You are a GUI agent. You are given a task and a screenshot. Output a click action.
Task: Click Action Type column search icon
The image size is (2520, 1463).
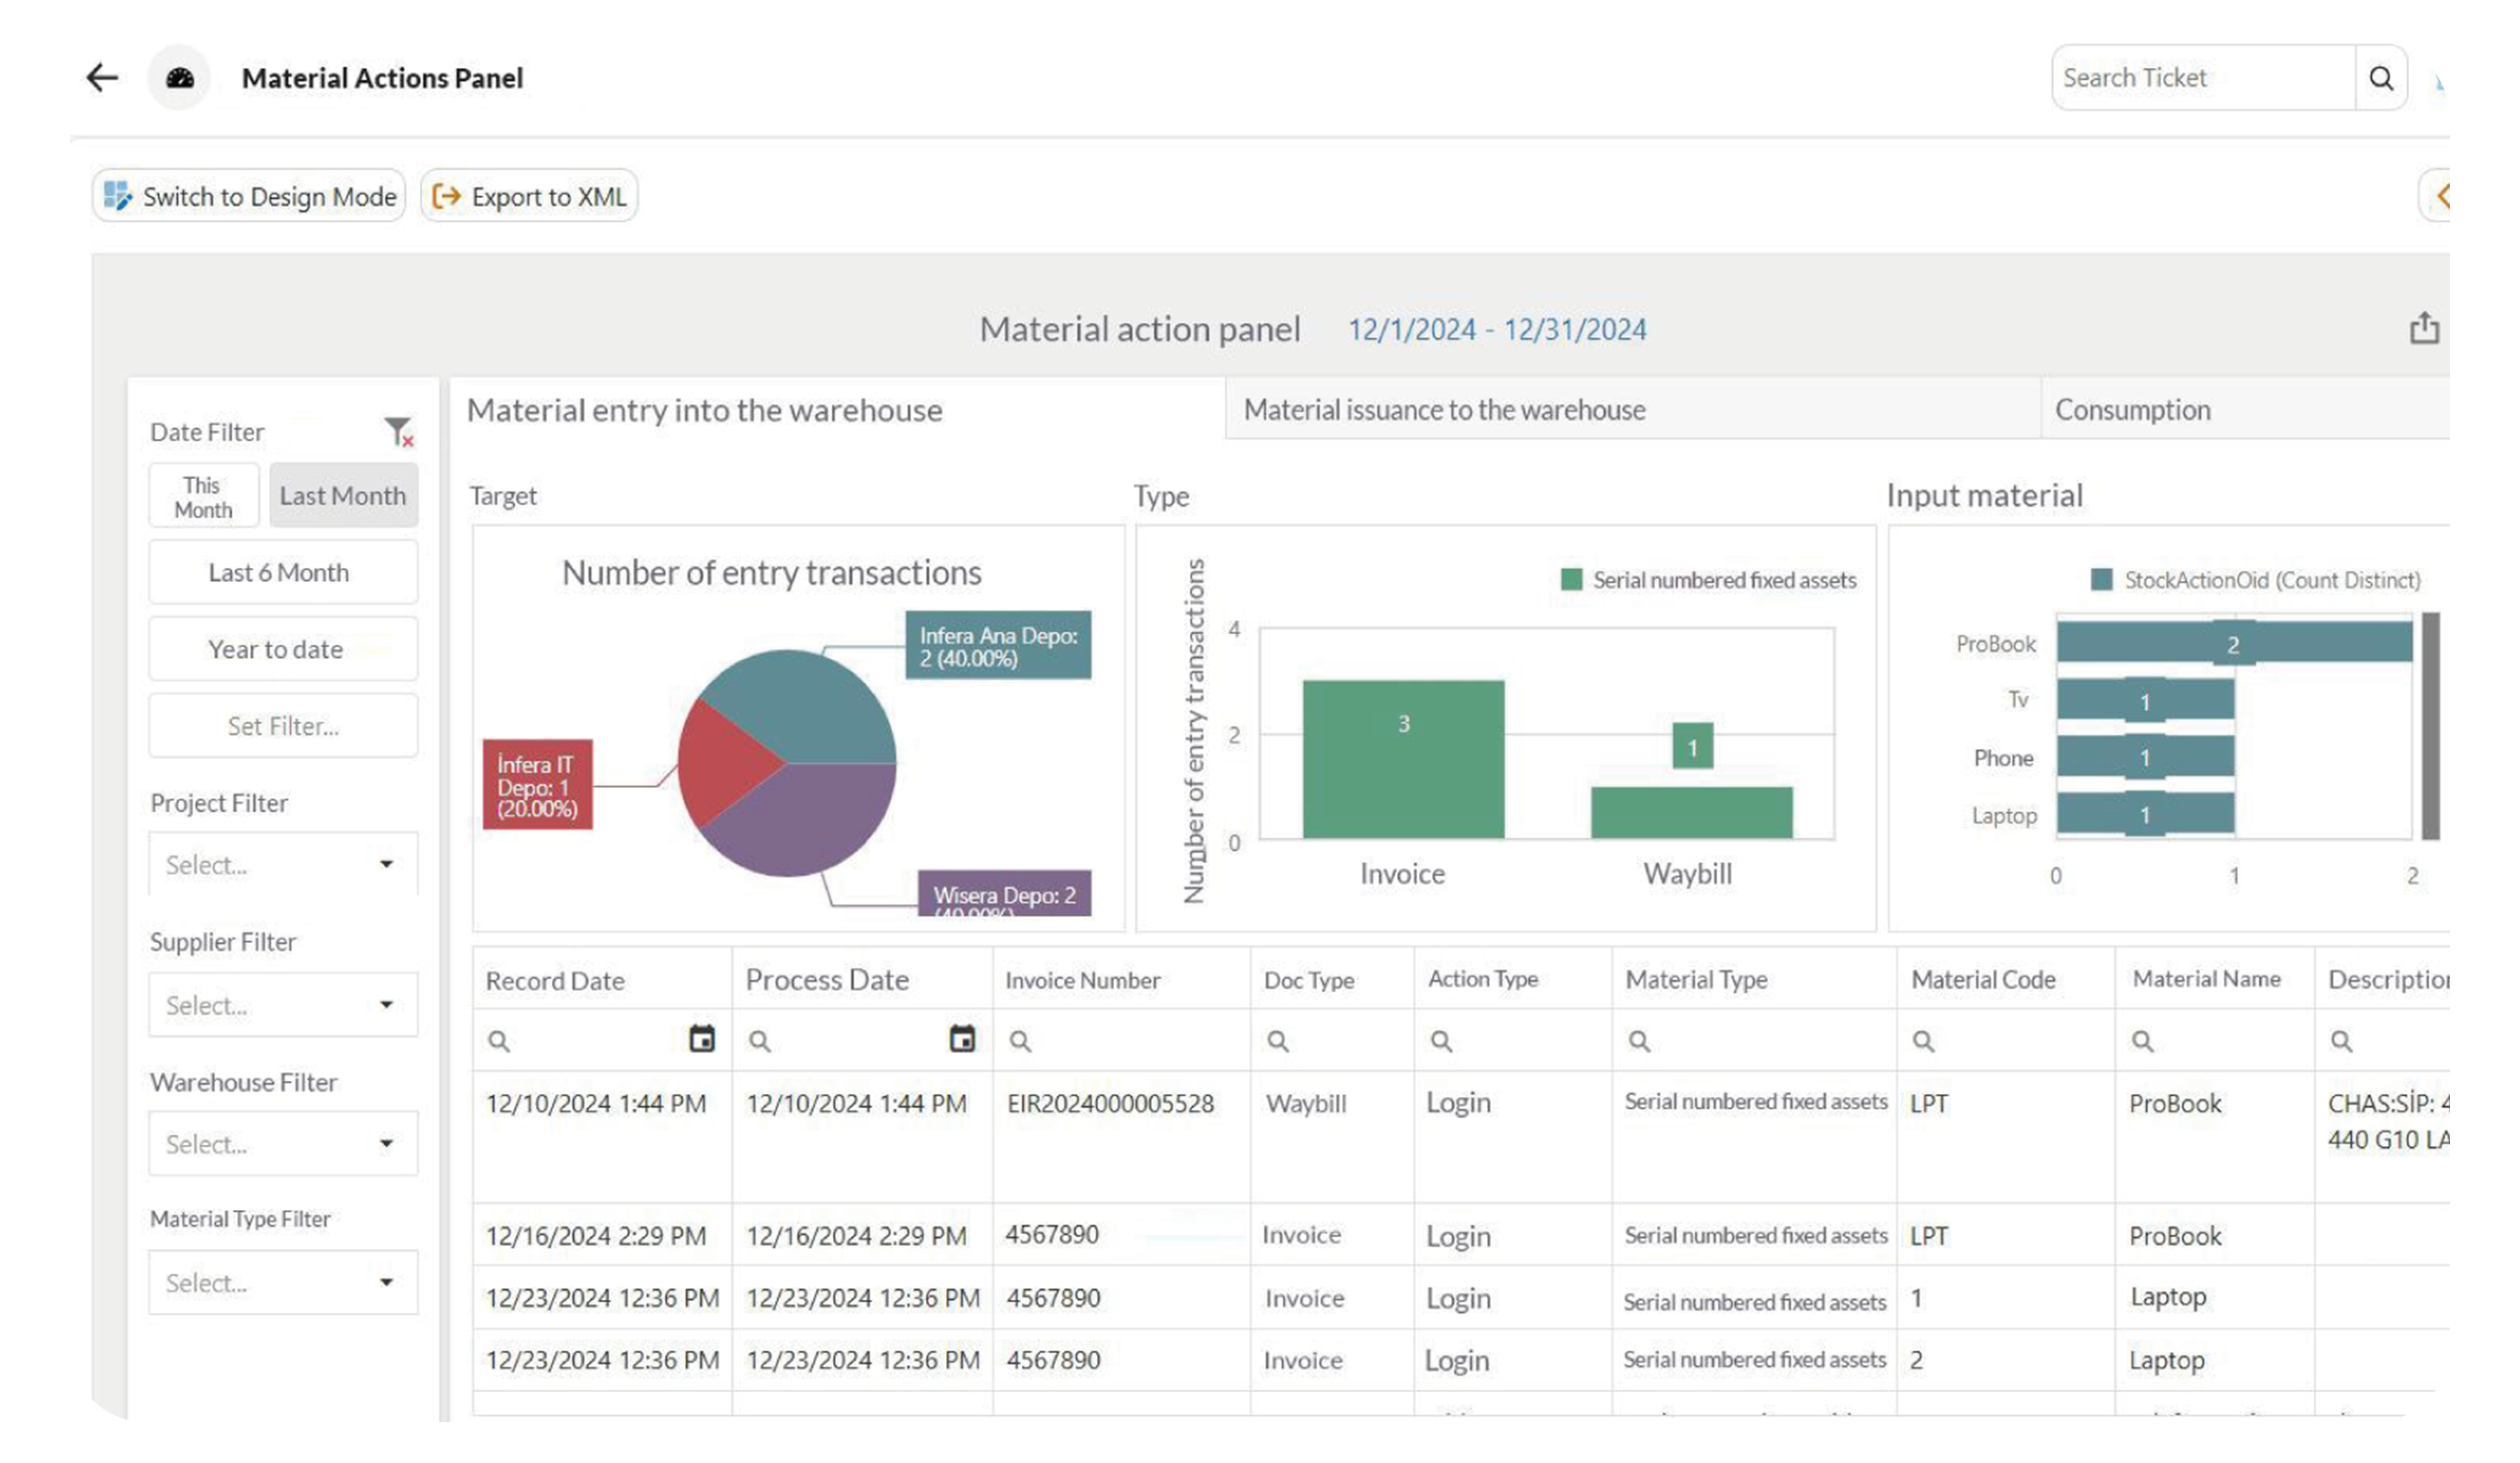[1441, 1041]
